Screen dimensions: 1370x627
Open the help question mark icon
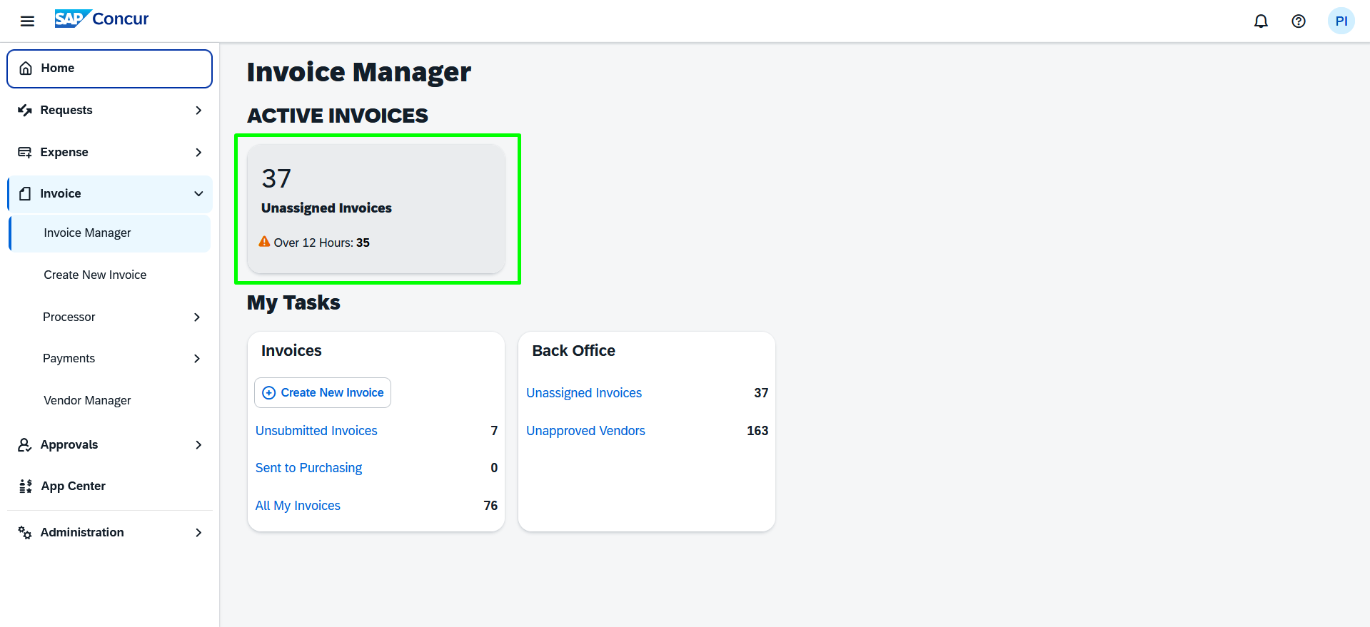[x=1299, y=21]
